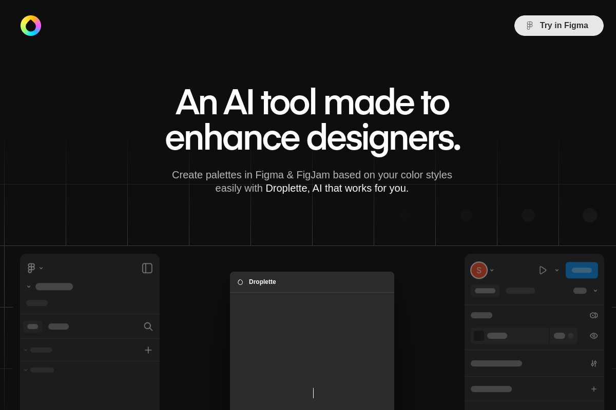Select the first tab in left panel
Viewport: 616px width, 410px height.
[x=33, y=326]
